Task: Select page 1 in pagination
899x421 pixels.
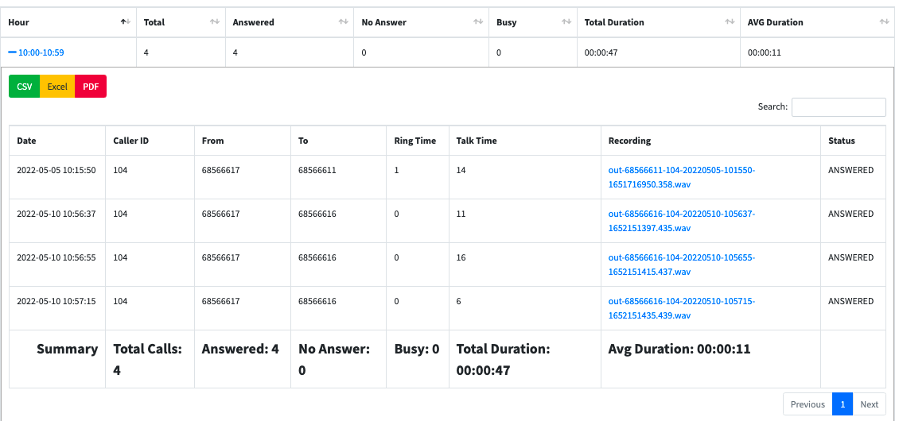Action: (x=843, y=404)
